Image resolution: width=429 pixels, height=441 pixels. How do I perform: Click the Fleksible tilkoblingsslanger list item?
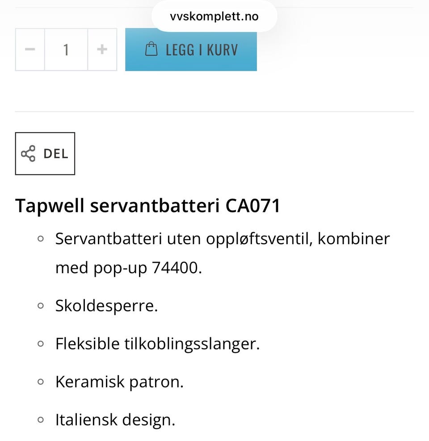click(157, 343)
